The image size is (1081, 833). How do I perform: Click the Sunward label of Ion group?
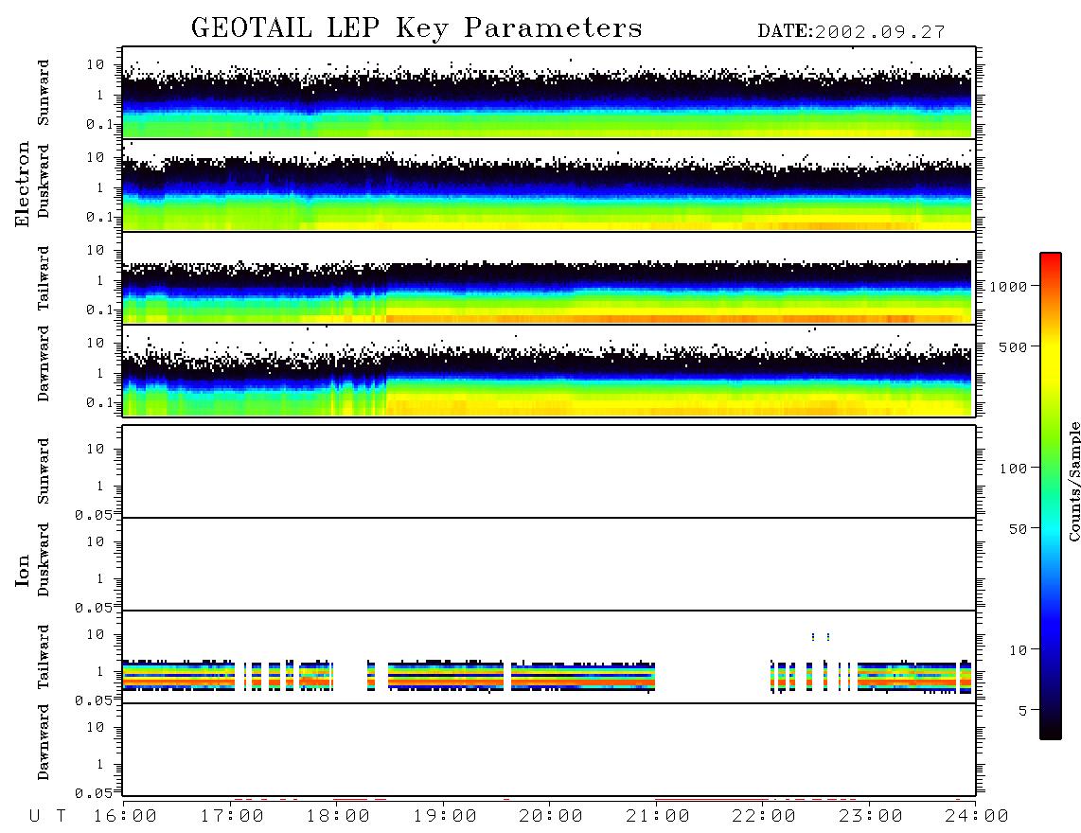pos(44,471)
